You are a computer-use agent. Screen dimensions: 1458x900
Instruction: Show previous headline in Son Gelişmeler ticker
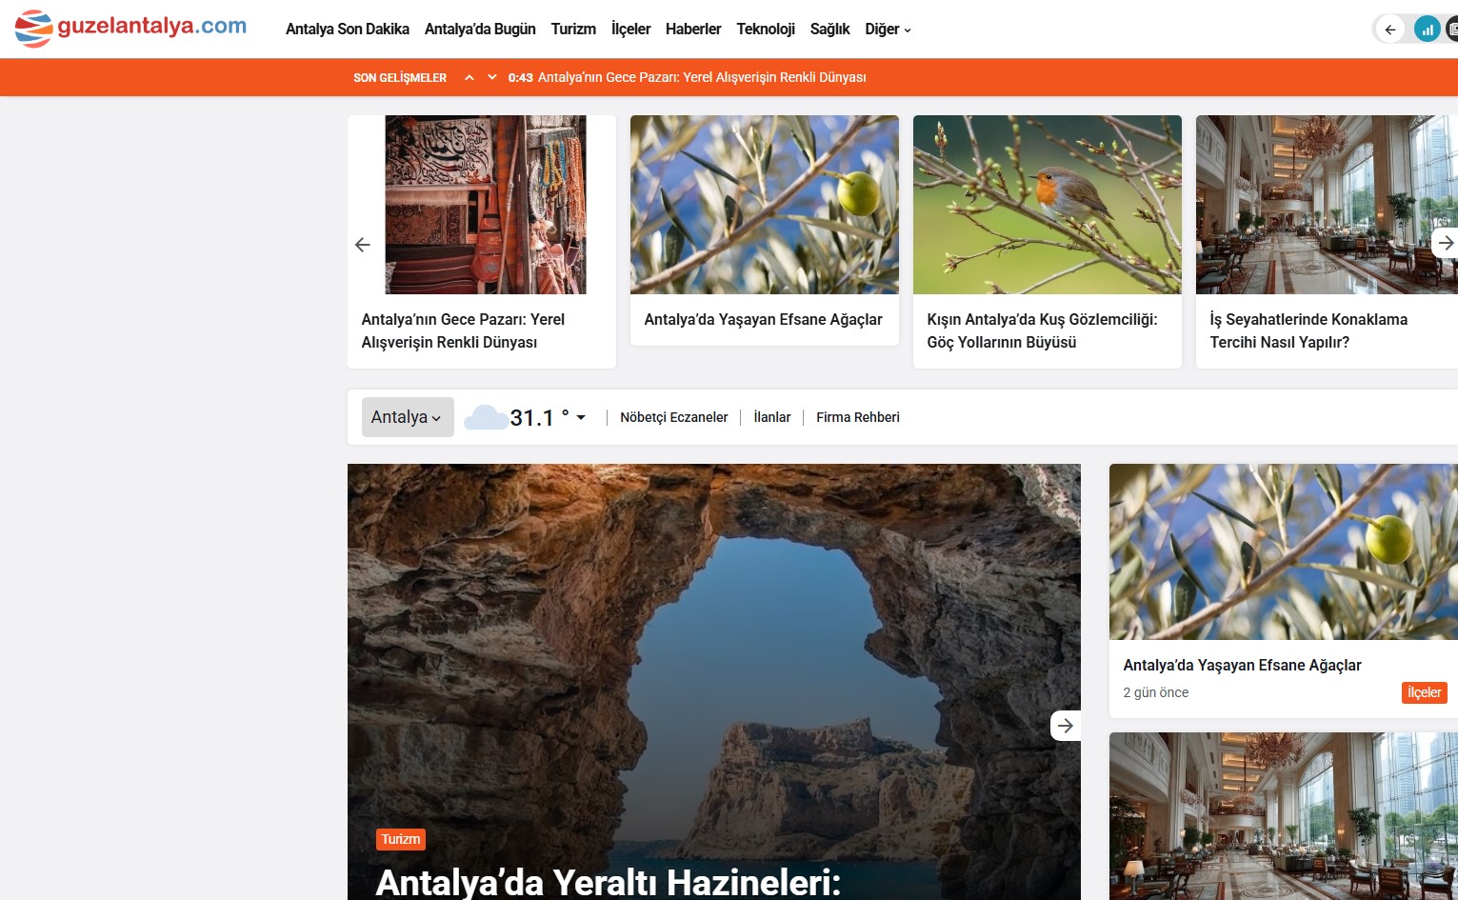coord(469,77)
